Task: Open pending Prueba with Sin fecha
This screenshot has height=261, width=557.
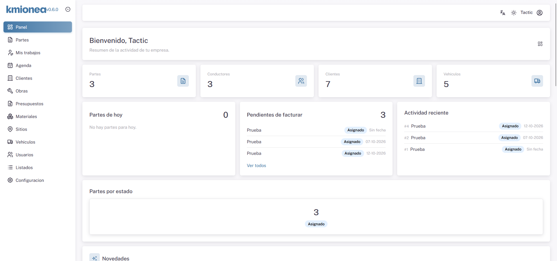Action: pyautogui.click(x=316, y=130)
